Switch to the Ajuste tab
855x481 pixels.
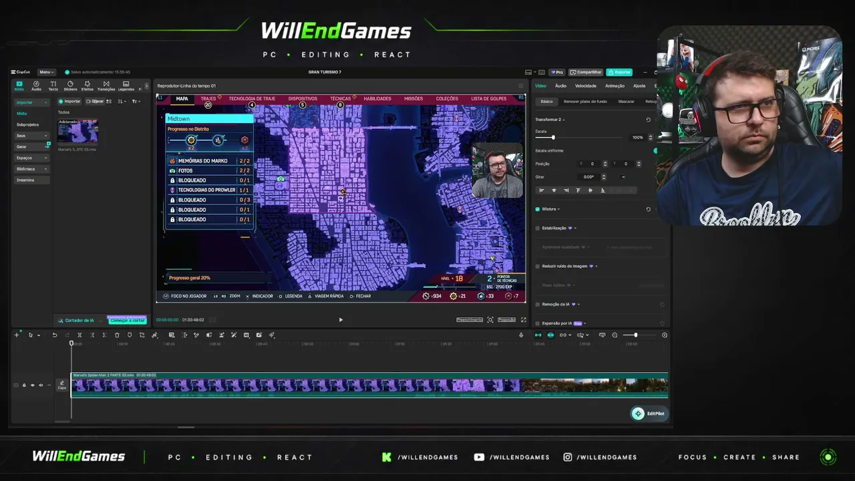pos(639,86)
